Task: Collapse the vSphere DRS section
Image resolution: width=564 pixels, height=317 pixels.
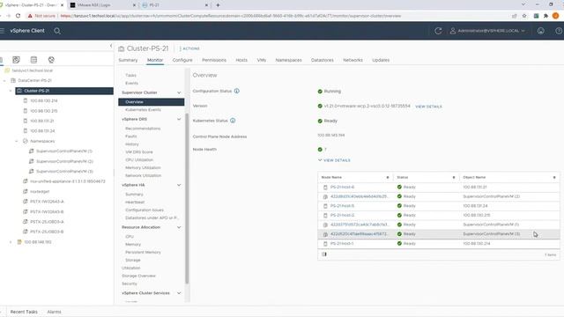Action: click(179, 119)
